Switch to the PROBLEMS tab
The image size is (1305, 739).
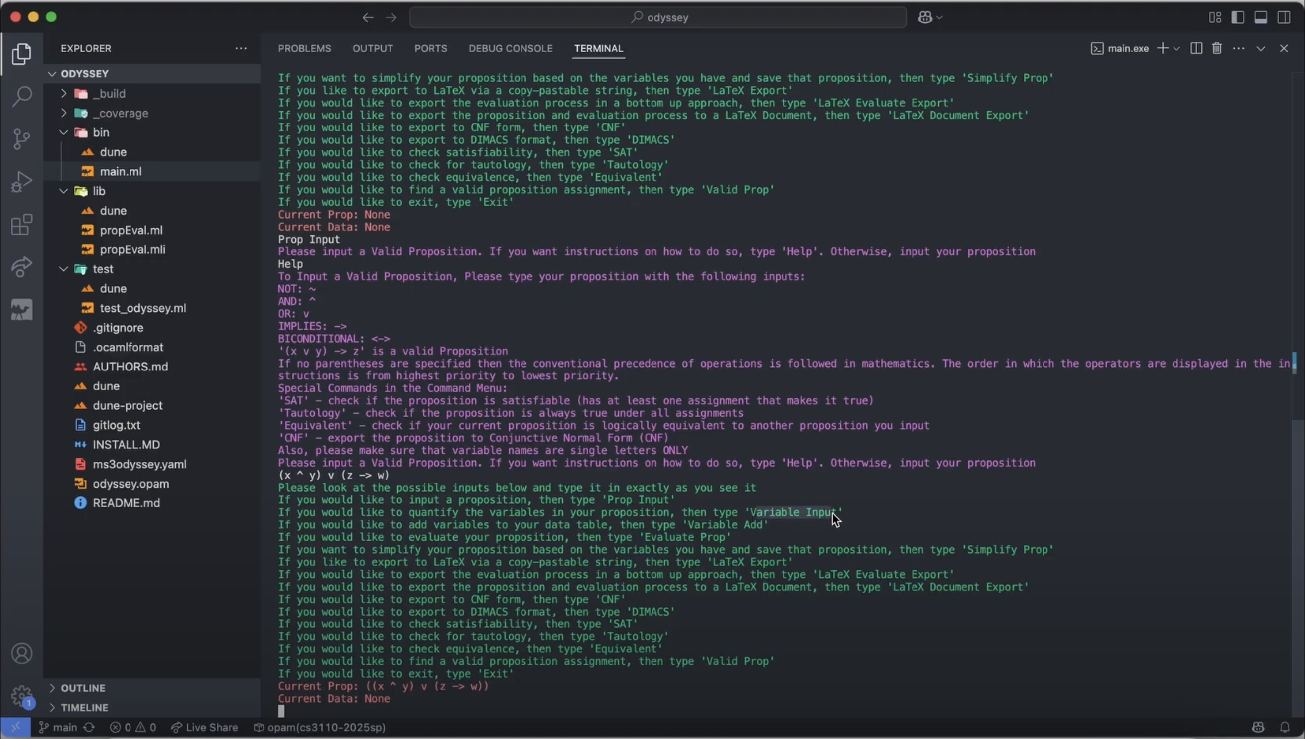(x=304, y=48)
